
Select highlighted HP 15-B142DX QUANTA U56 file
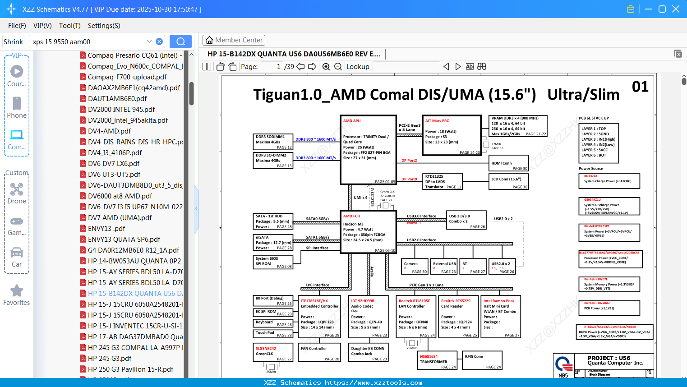tap(131, 293)
